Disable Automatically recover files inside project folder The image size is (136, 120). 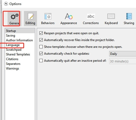tap(41, 40)
